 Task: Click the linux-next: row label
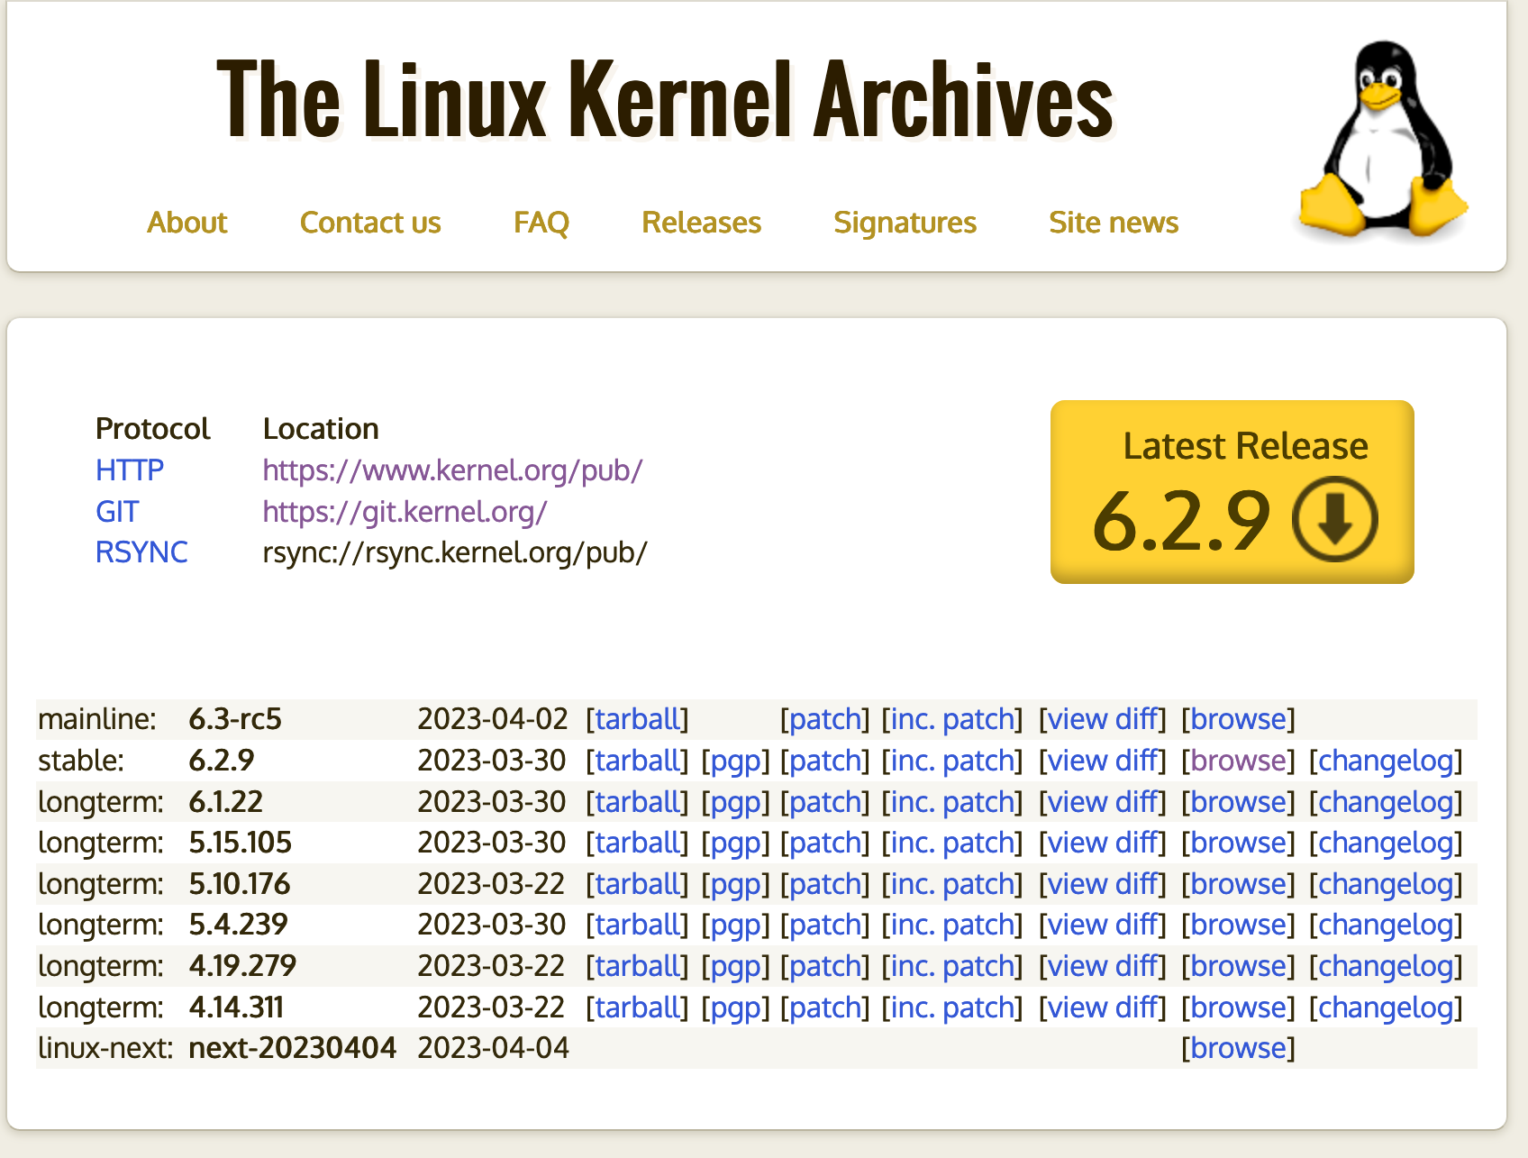click(x=105, y=1048)
